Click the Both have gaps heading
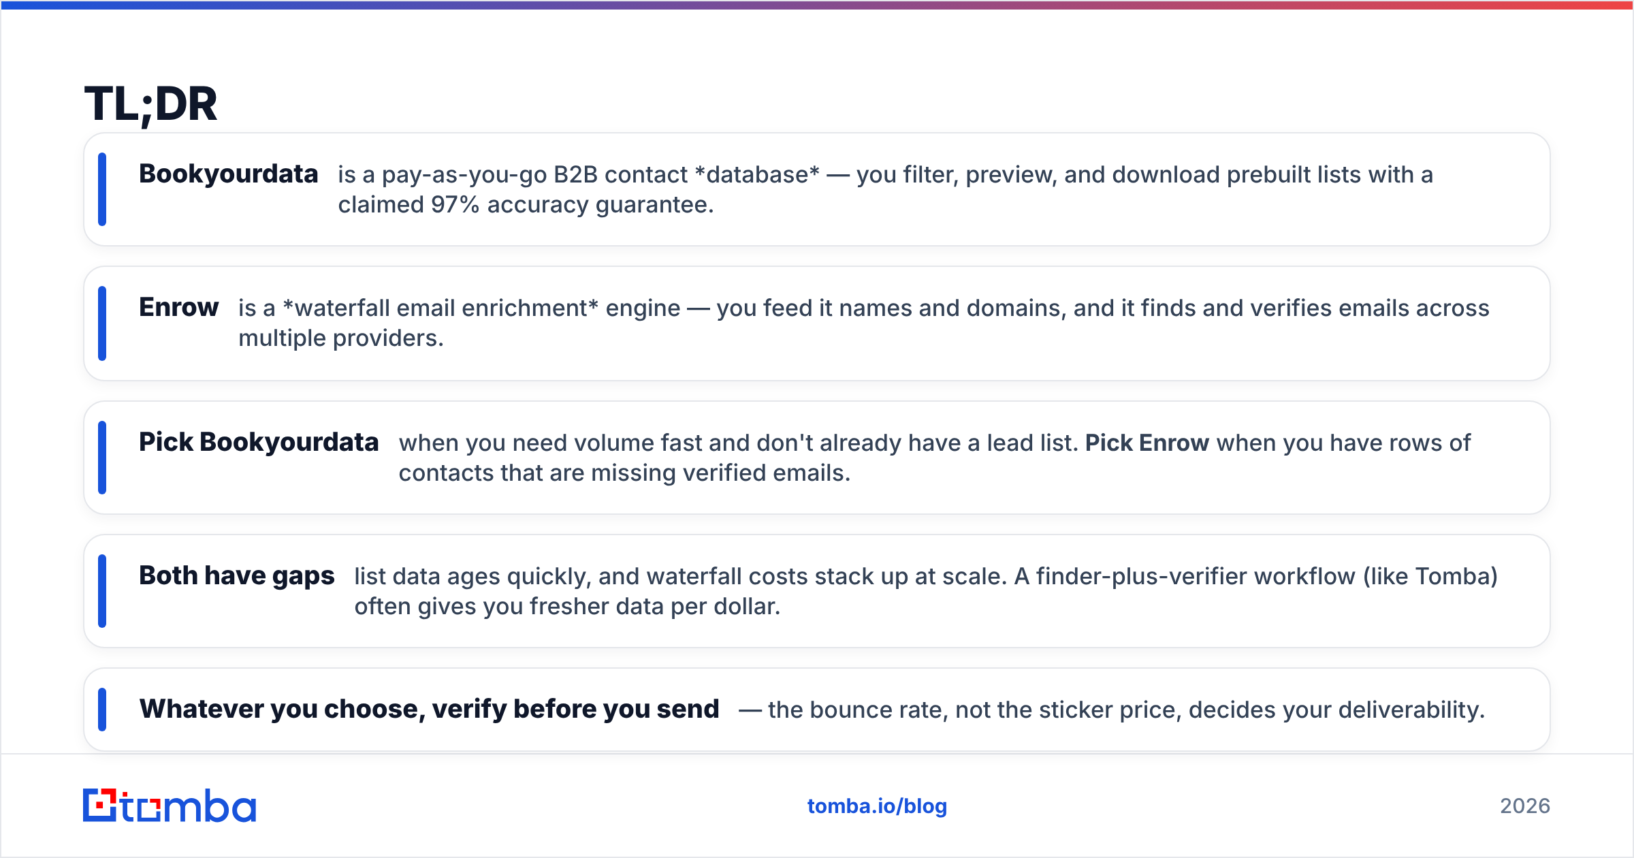Image resolution: width=1634 pixels, height=858 pixels. click(237, 576)
